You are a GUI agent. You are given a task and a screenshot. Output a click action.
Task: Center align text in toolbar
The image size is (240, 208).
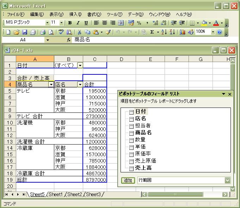click(105, 23)
